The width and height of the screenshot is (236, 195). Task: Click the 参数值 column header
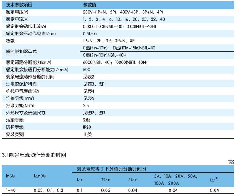(x=90, y=5)
